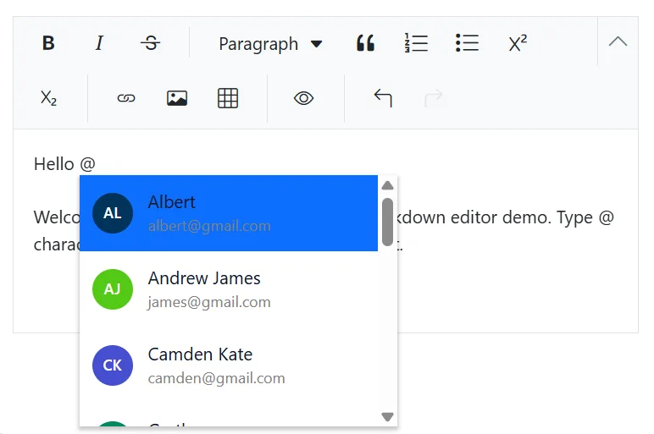Collapse the toolbar with the chevron
654x434 pixels.
618,41
